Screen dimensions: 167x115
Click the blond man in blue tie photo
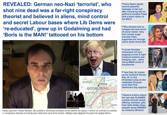pos(98,58)
